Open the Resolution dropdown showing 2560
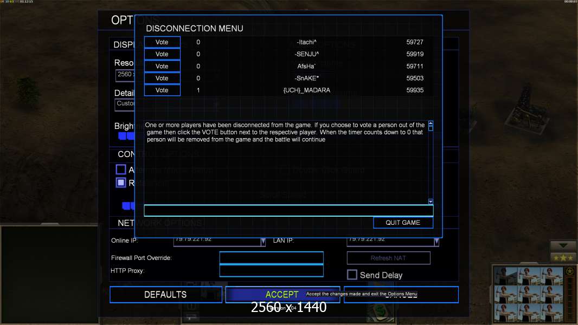Viewport: 578px width, 325px height. point(125,75)
